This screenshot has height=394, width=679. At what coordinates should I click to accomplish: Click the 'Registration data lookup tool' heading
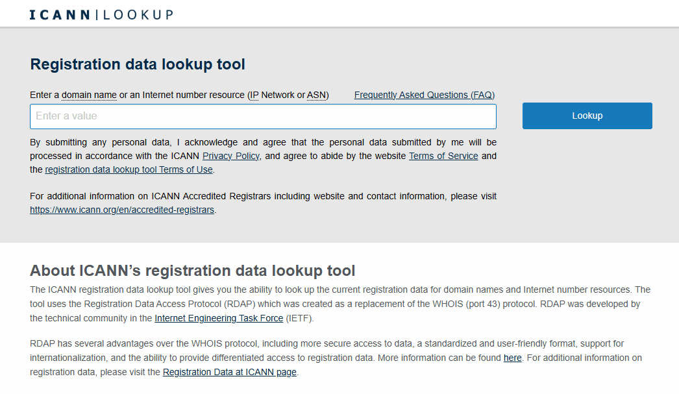tap(138, 64)
